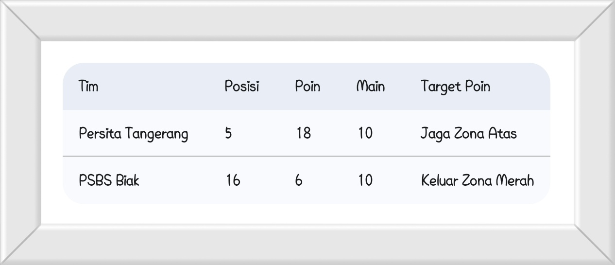Screen dimensions: 615x265
Task: Click the Poin column header
Action: point(307,87)
